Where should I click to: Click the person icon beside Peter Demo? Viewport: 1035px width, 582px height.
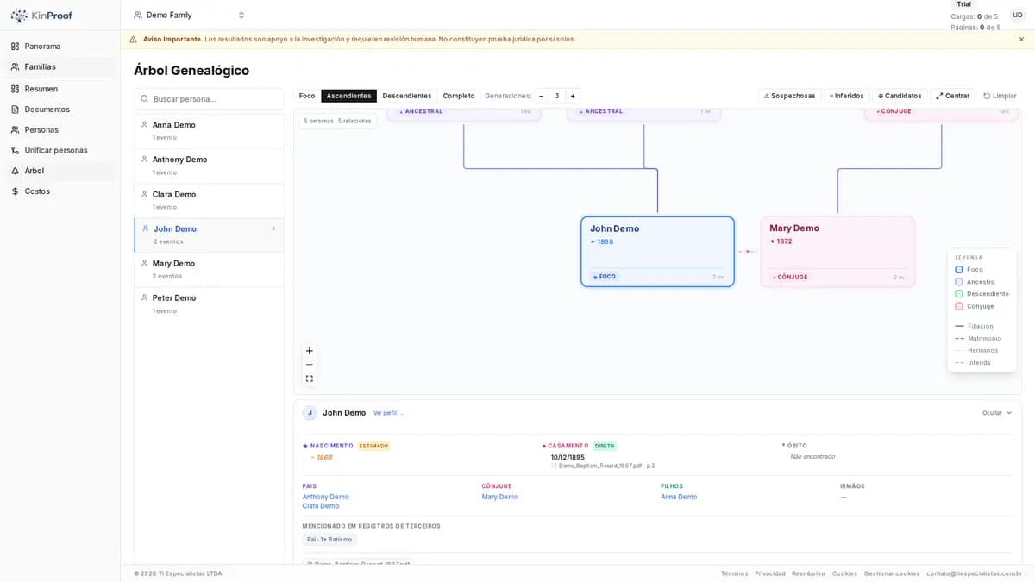145,297
